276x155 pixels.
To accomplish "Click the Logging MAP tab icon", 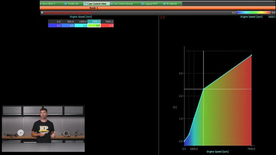I will click(143, 3).
